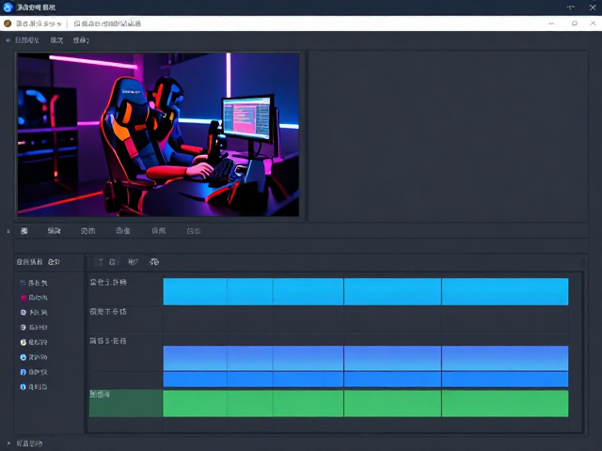Open the first menu beside the small dot icon
The width and height of the screenshot is (602, 451).
click(27, 40)
